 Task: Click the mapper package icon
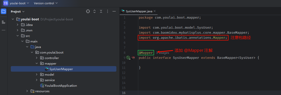tap(42, 63)
